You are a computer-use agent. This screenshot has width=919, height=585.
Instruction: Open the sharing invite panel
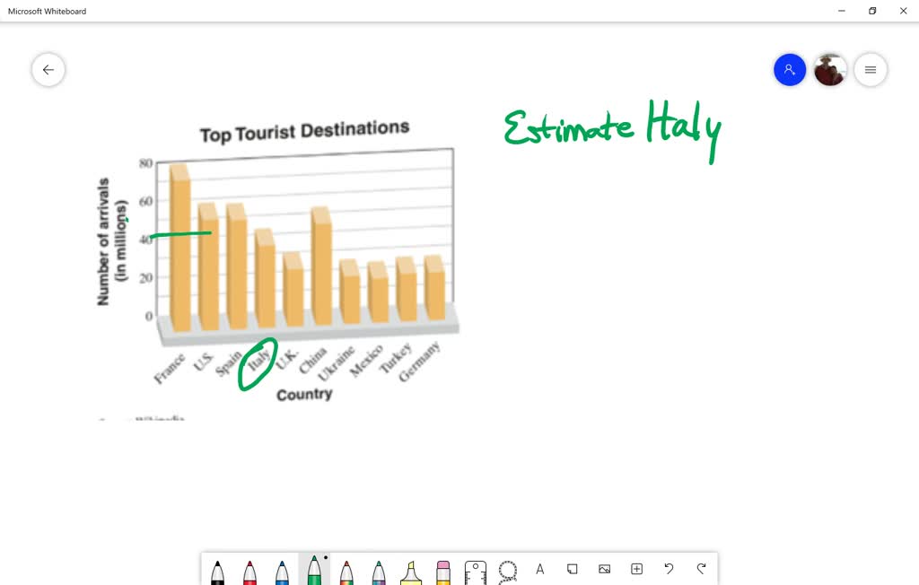790,69
